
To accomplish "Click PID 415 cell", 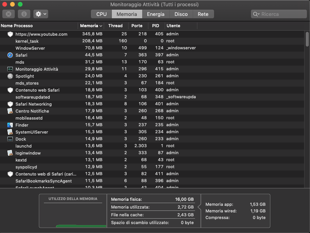I will click(x=159, y=69).
